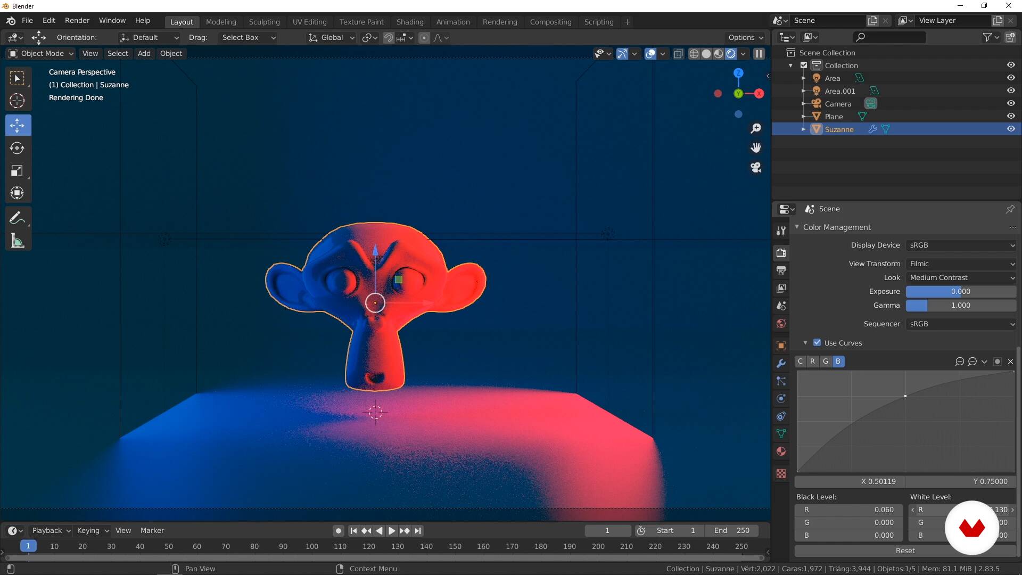The width and height of the screenshot is (1022, 575).
Task: Uncheck the Use Curves checkbox
Action: 817,342
